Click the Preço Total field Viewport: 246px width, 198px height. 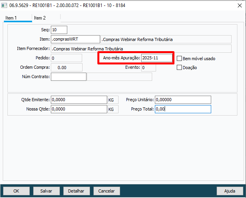point(183,109)
